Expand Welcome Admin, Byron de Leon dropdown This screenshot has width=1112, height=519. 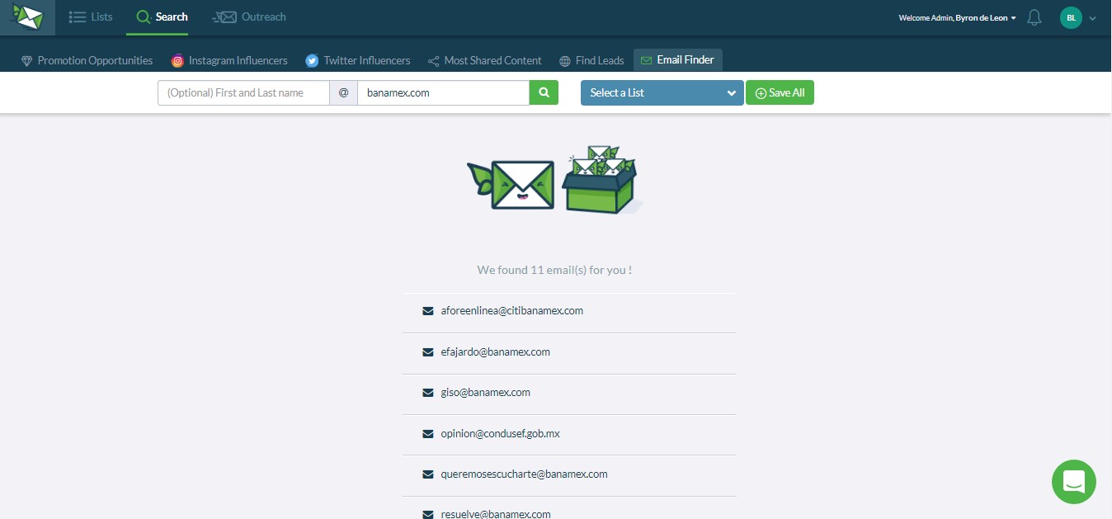click(x=957, y=17)
